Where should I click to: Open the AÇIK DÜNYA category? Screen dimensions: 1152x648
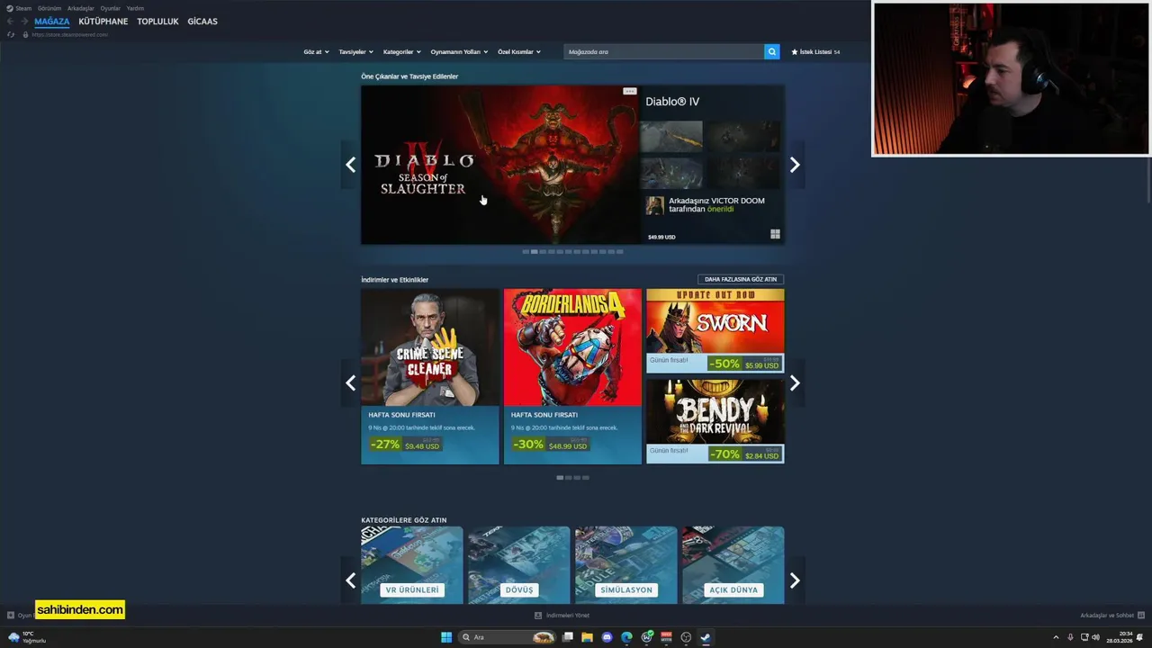(733, 565)
